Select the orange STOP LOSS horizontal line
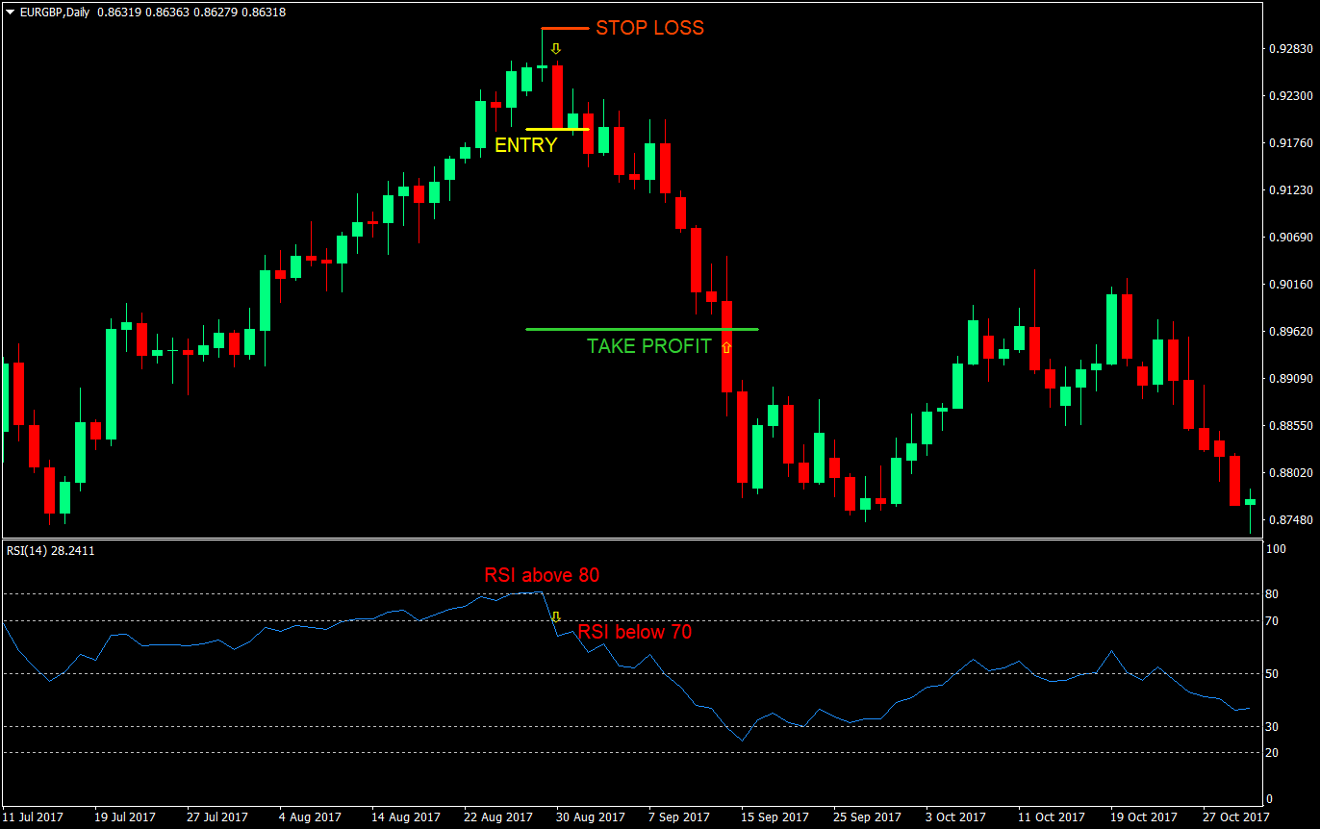The width and height of the screenshot is (1320, 829). click(563, 27)
